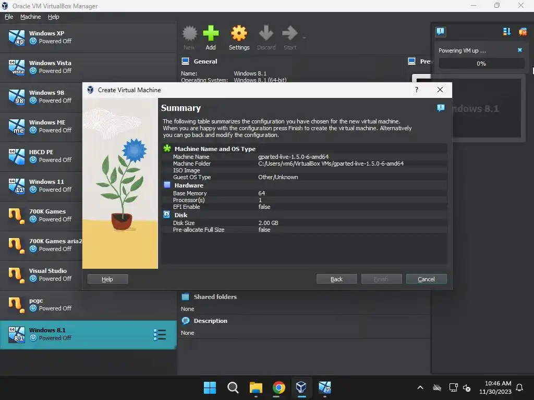The height and width of the screenshot is (400, 534).
Task: Cancel the Create Virtual Machine wizard
Action: point(426,279)
